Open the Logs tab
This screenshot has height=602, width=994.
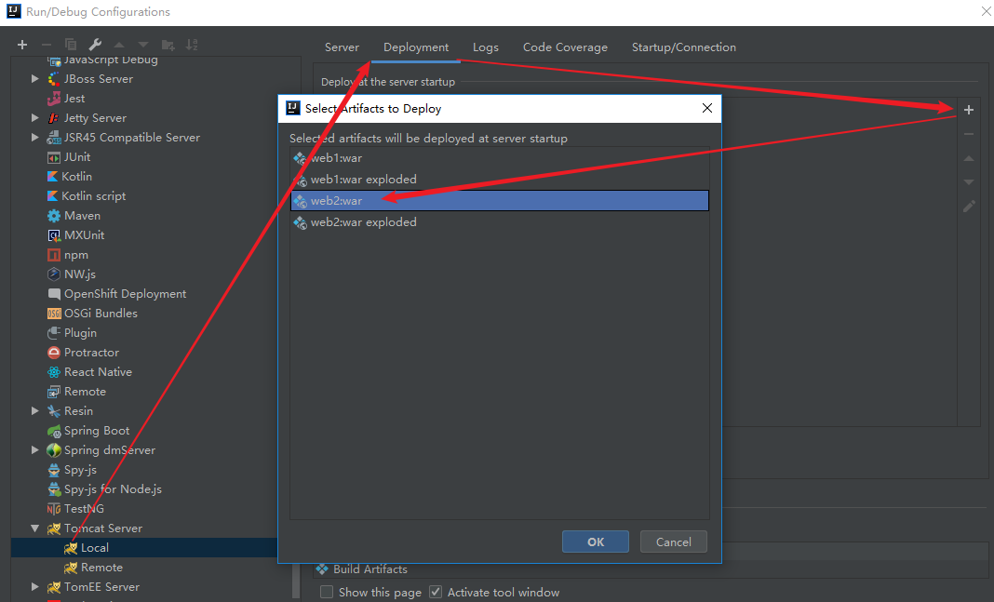coord(486,47)
